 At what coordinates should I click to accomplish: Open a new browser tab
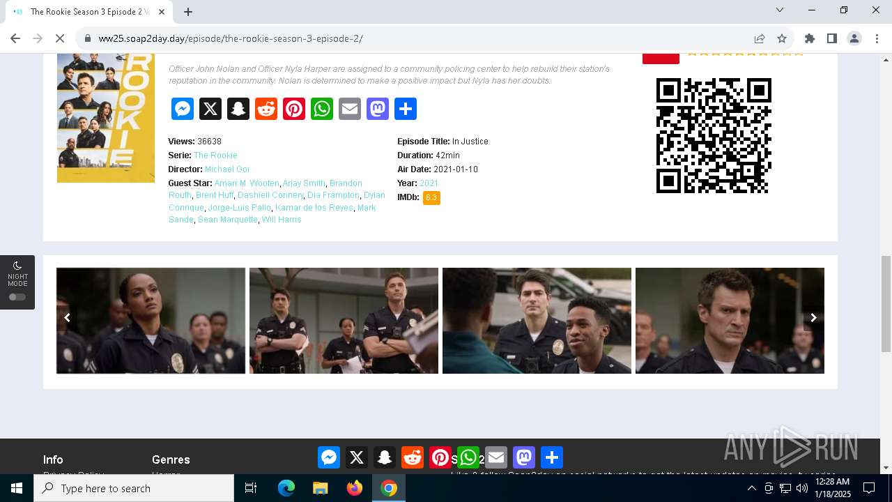pos(188,11)
